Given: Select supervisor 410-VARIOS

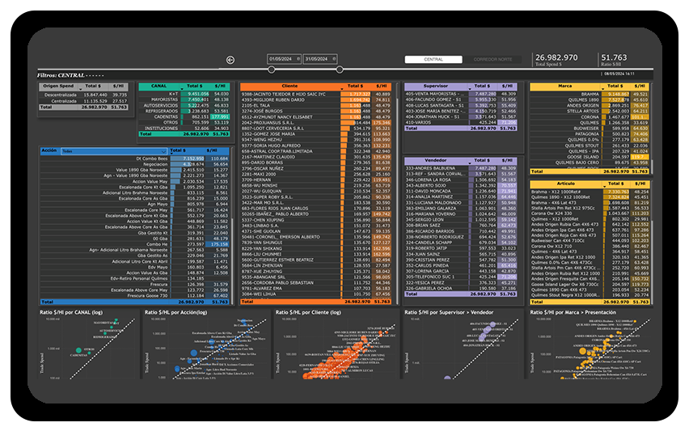Looking at the screenshot, I should pos(460,123).
